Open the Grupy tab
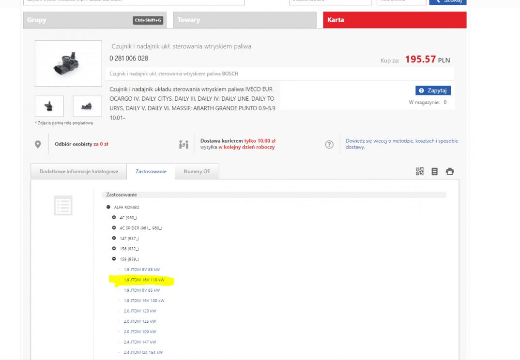This screenshot has height=360, width=520. point(95,20)
